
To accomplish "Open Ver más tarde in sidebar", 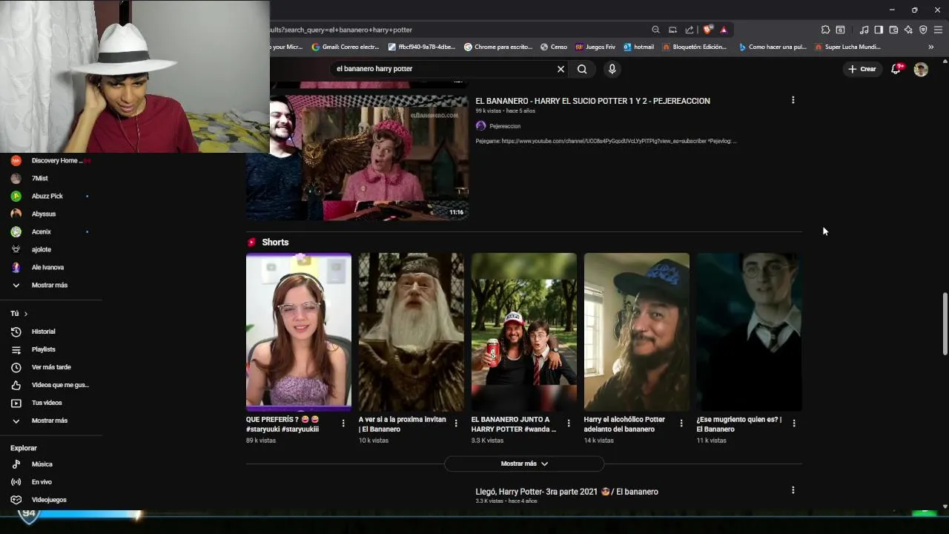I will pyautogui.click(x=50, y=367).
